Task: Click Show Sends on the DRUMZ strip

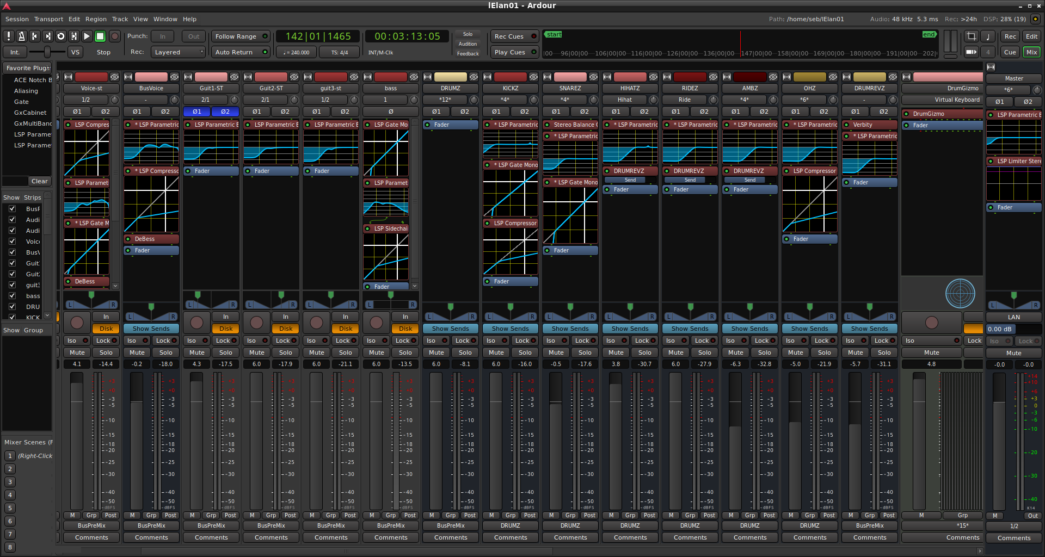Action: [x=450, y=329]
